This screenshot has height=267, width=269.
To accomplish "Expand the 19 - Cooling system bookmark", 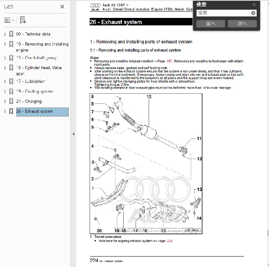I will pos(5,91).
